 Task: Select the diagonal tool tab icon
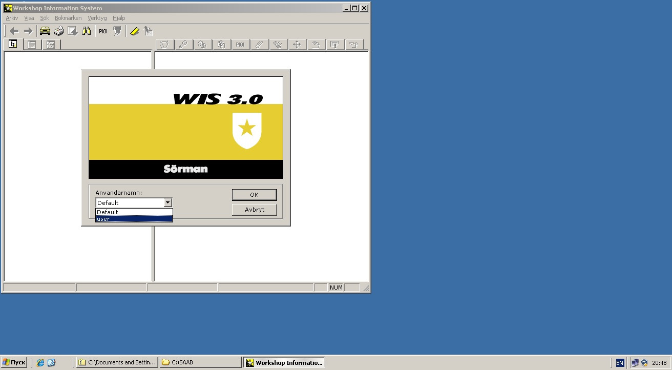click(259, 45)
